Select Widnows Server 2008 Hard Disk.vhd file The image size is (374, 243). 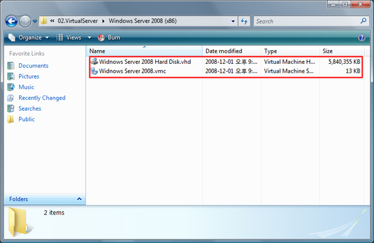tap(145, 62)
